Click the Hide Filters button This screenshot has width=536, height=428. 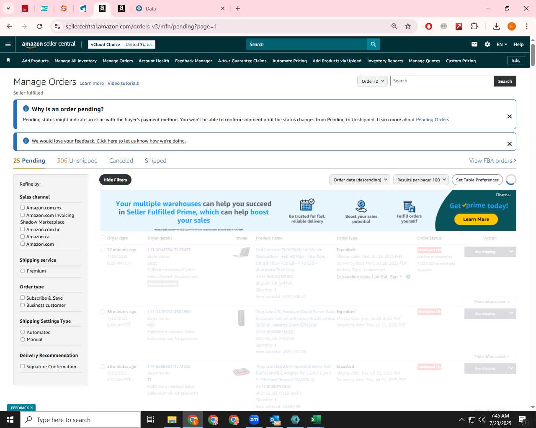click(x=115, y=180)
